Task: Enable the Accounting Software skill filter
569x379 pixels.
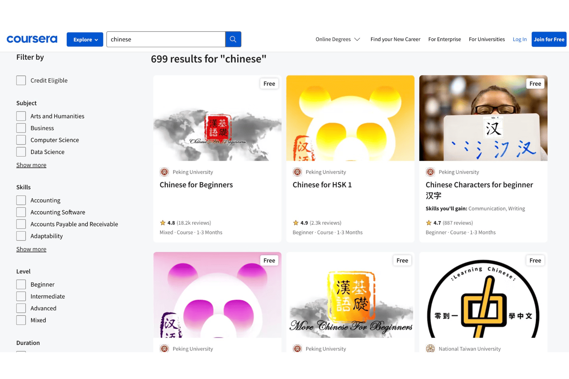Action: pyautogui.click(x=21, y=212)
